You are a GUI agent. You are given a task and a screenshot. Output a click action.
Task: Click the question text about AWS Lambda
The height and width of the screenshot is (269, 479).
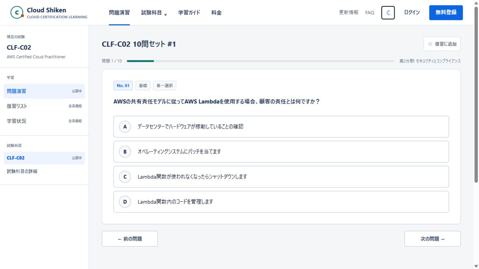(217, 101)
